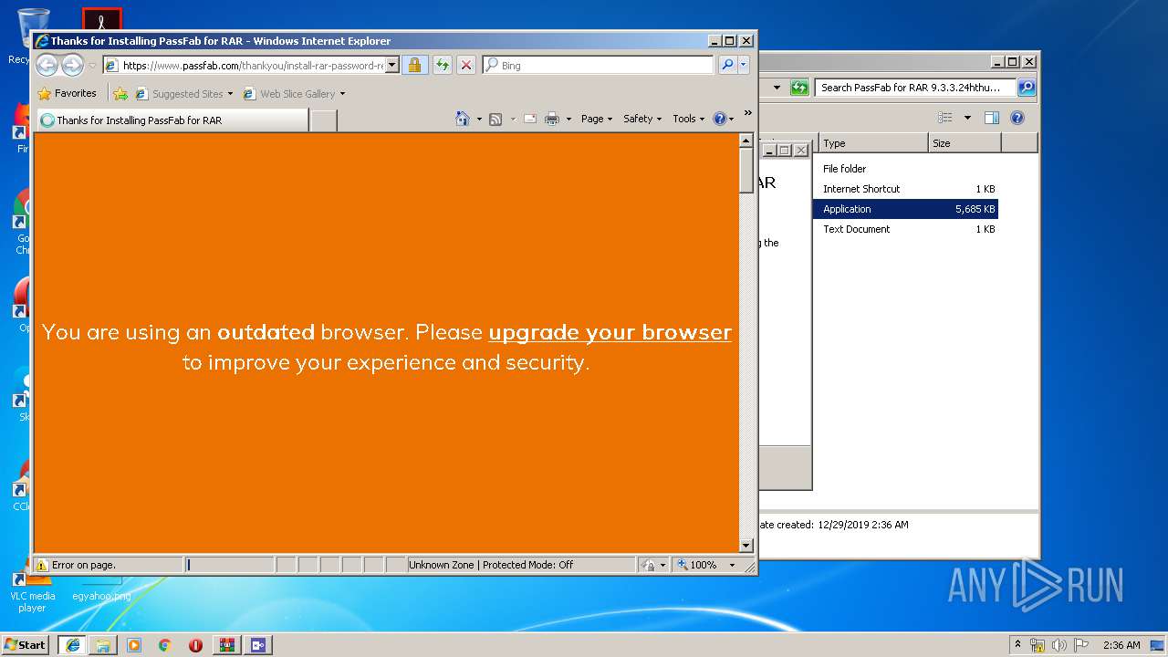Toggle Explorer's preview pane icon
1168x657 pixels.
(992, 118)
